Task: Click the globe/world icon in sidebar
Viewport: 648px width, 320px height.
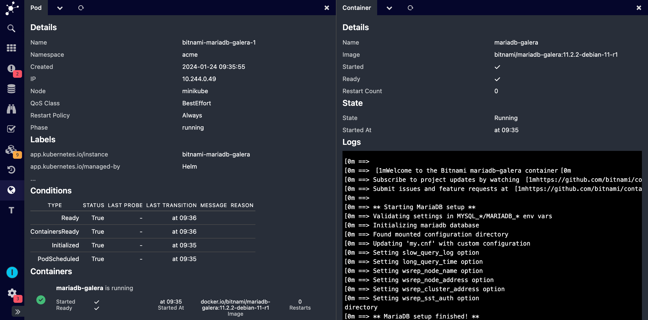Action: click(12, 190)
